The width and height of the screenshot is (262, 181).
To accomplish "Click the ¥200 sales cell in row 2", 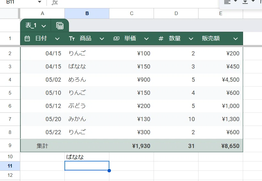I will [221, 53].
